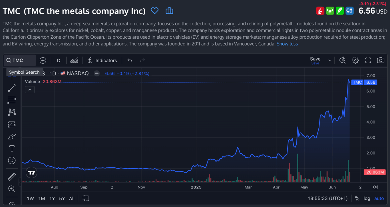
Task: Enter fullscreen chart mode
Action: [368, 60]
